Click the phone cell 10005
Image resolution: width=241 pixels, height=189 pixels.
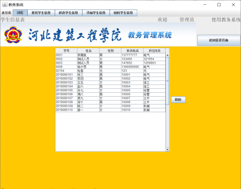(x=132, y=90)
